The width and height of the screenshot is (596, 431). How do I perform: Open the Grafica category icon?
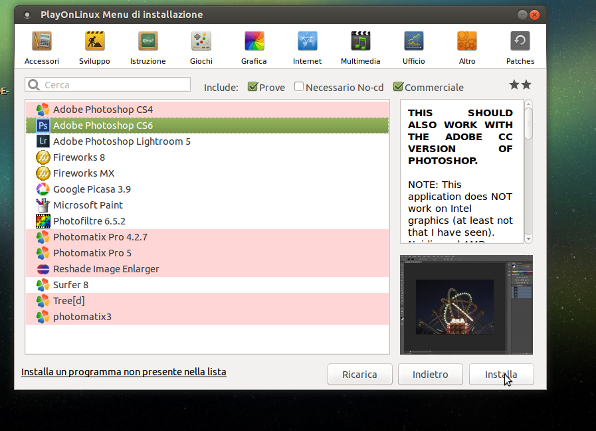pyautogui.click(x=254, y=41)
